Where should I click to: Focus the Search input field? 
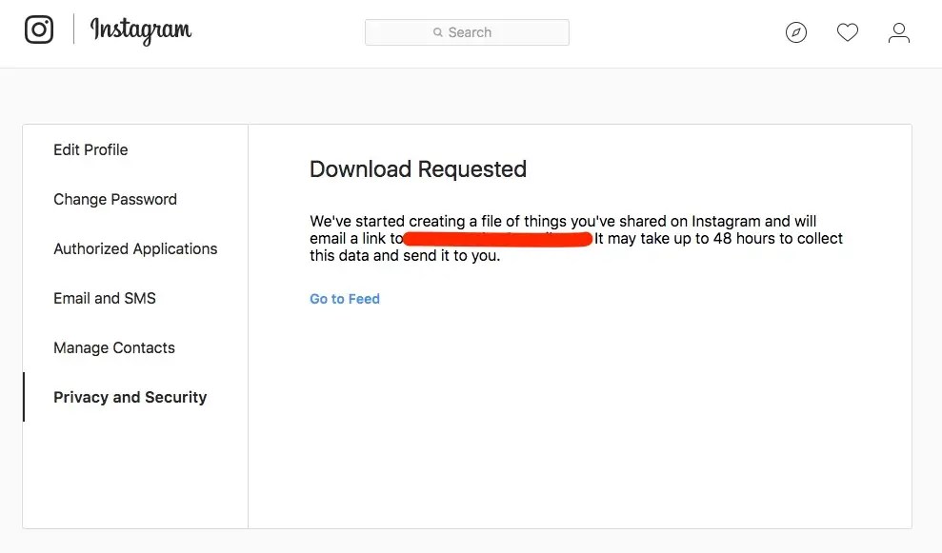(x=467, y=32)
